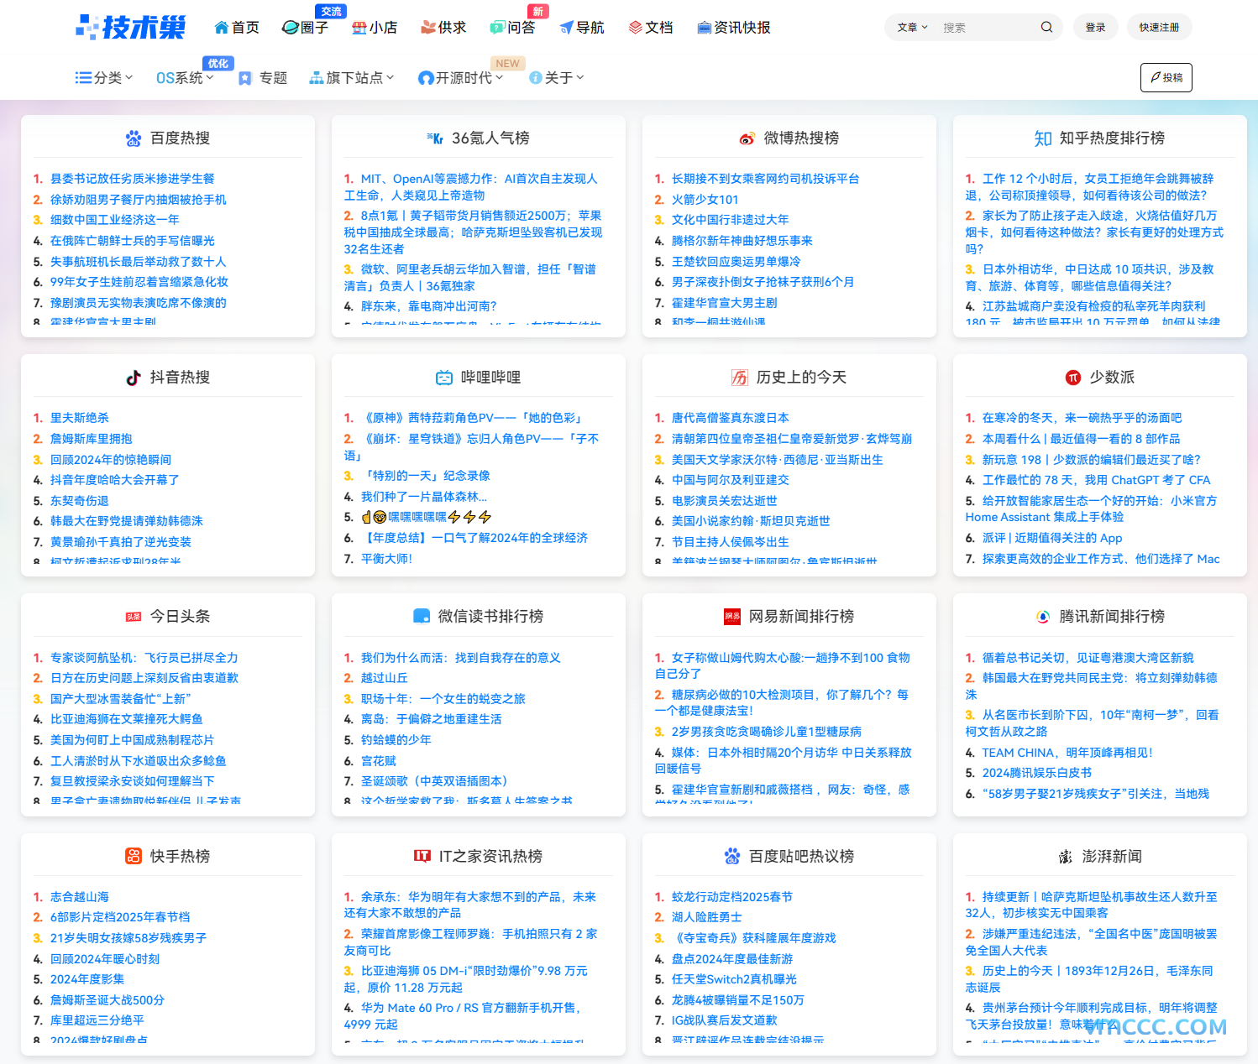
Task: Open 县委书记放任劣质米掺进学生餐 in 百度热搜
Action: click(x=132, y=179)
